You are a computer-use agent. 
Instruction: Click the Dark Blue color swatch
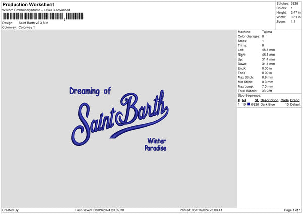pos(249,104)
